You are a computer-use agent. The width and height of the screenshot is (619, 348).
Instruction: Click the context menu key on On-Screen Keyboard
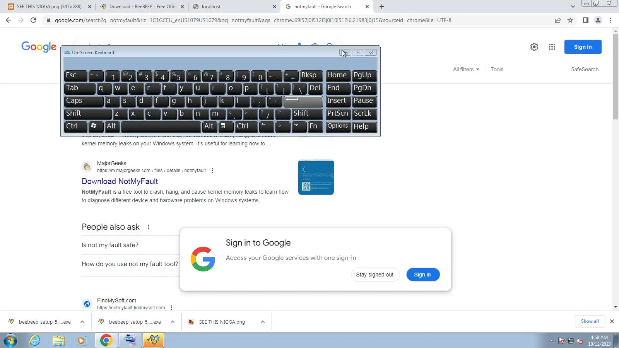pyautogui.click(x=226, y=126)
